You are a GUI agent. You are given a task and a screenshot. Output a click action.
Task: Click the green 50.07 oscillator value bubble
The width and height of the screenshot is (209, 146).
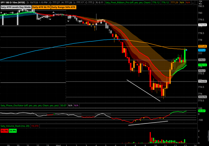(202, 111)
